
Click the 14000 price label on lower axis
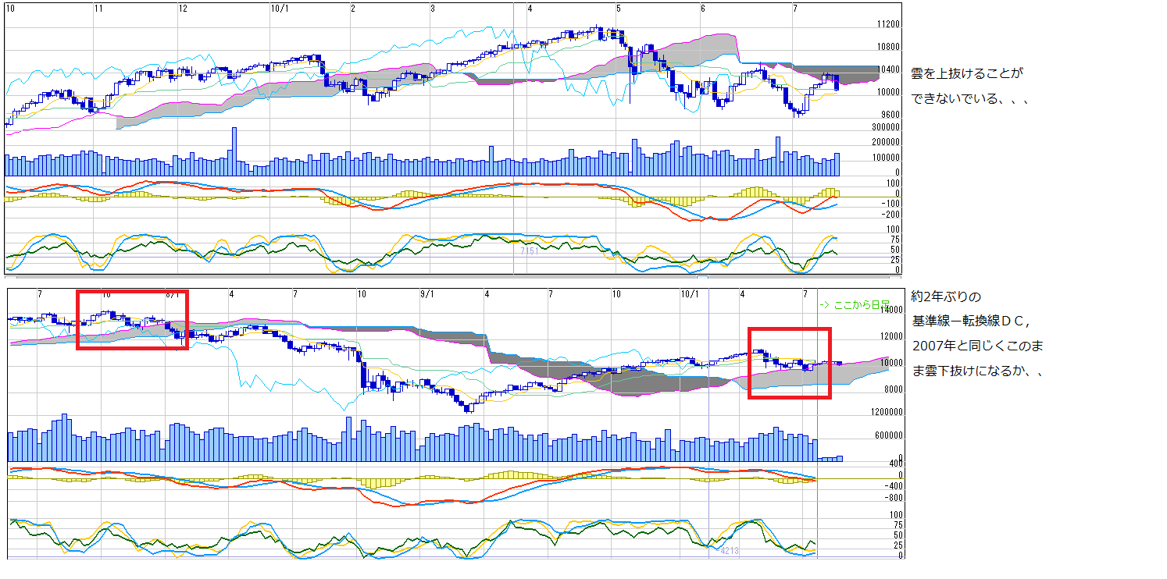tap(890, 310)
